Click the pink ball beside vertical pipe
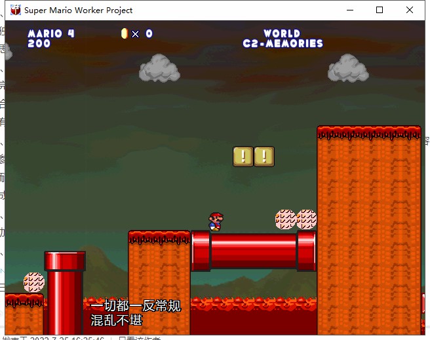This screenshot has height=340, width=430. (x=33, y=282)
